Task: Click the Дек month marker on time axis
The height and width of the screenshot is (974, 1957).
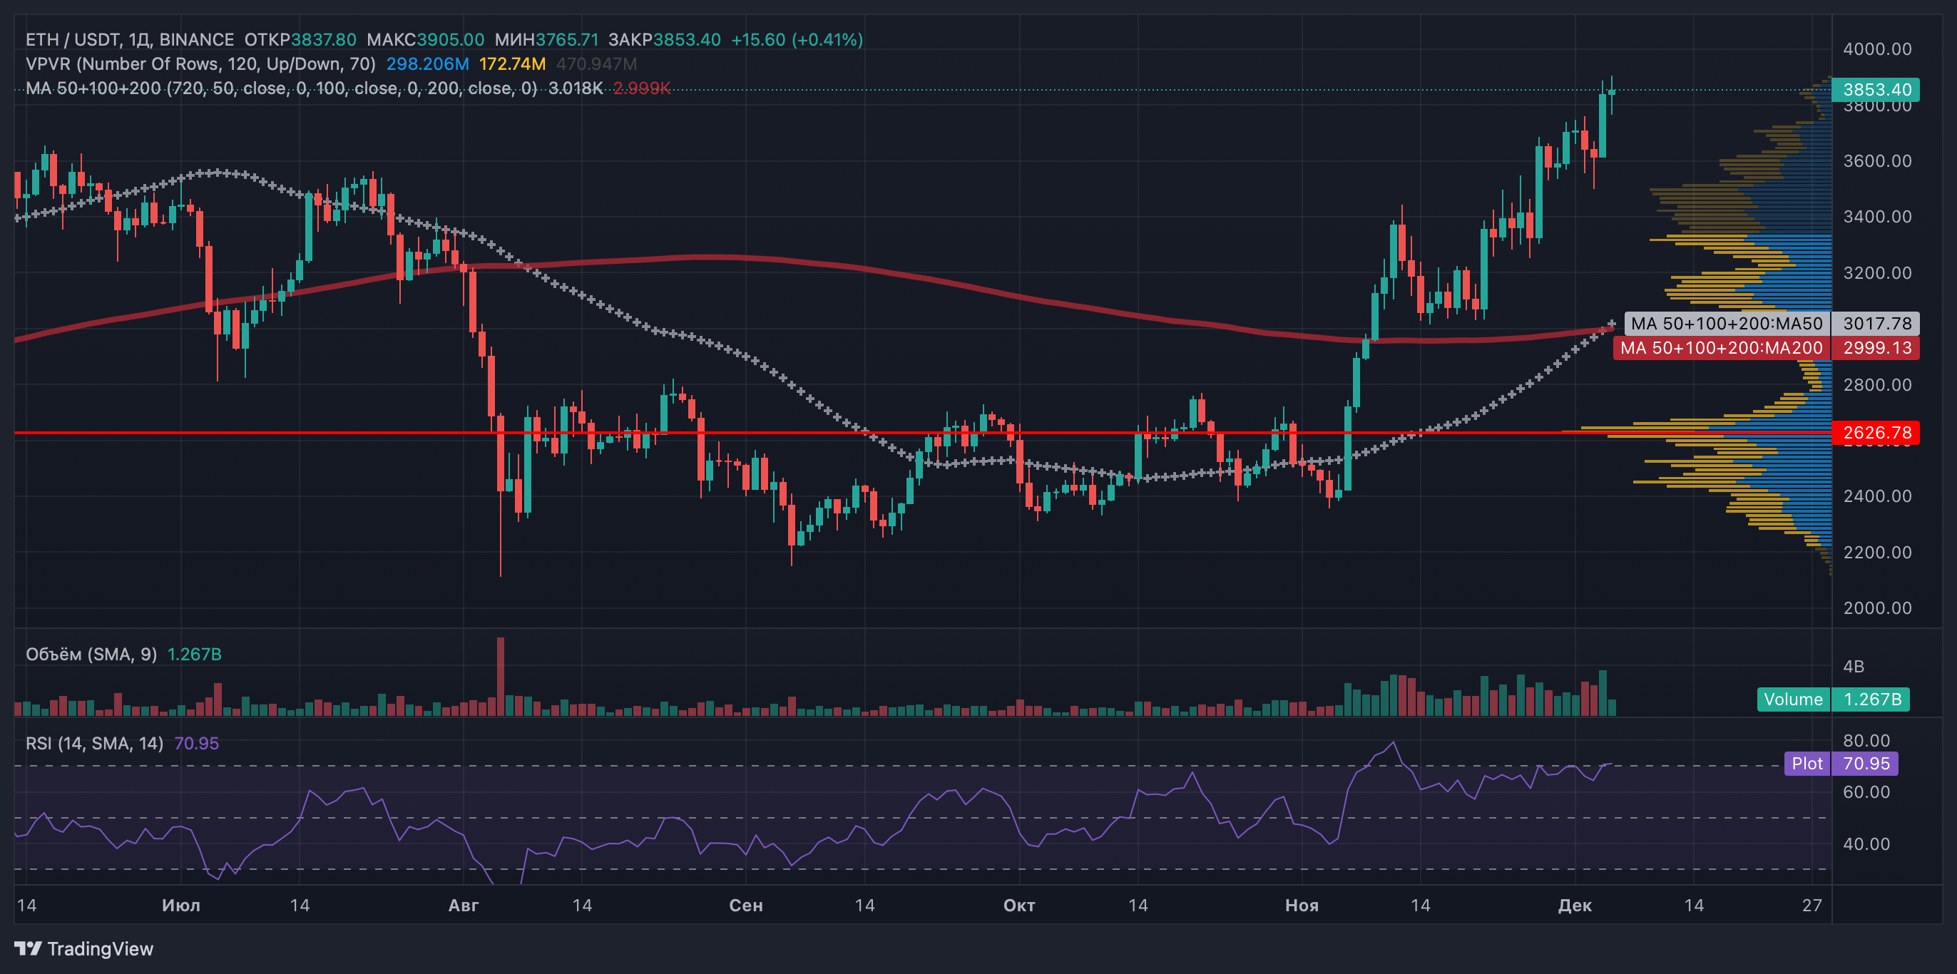Action: point(1574,905)
